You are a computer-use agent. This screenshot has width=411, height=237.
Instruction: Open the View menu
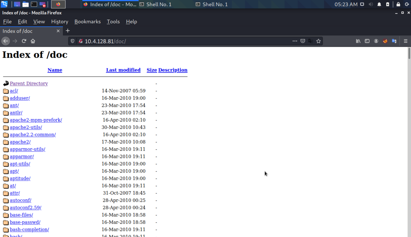pos(39,22)
